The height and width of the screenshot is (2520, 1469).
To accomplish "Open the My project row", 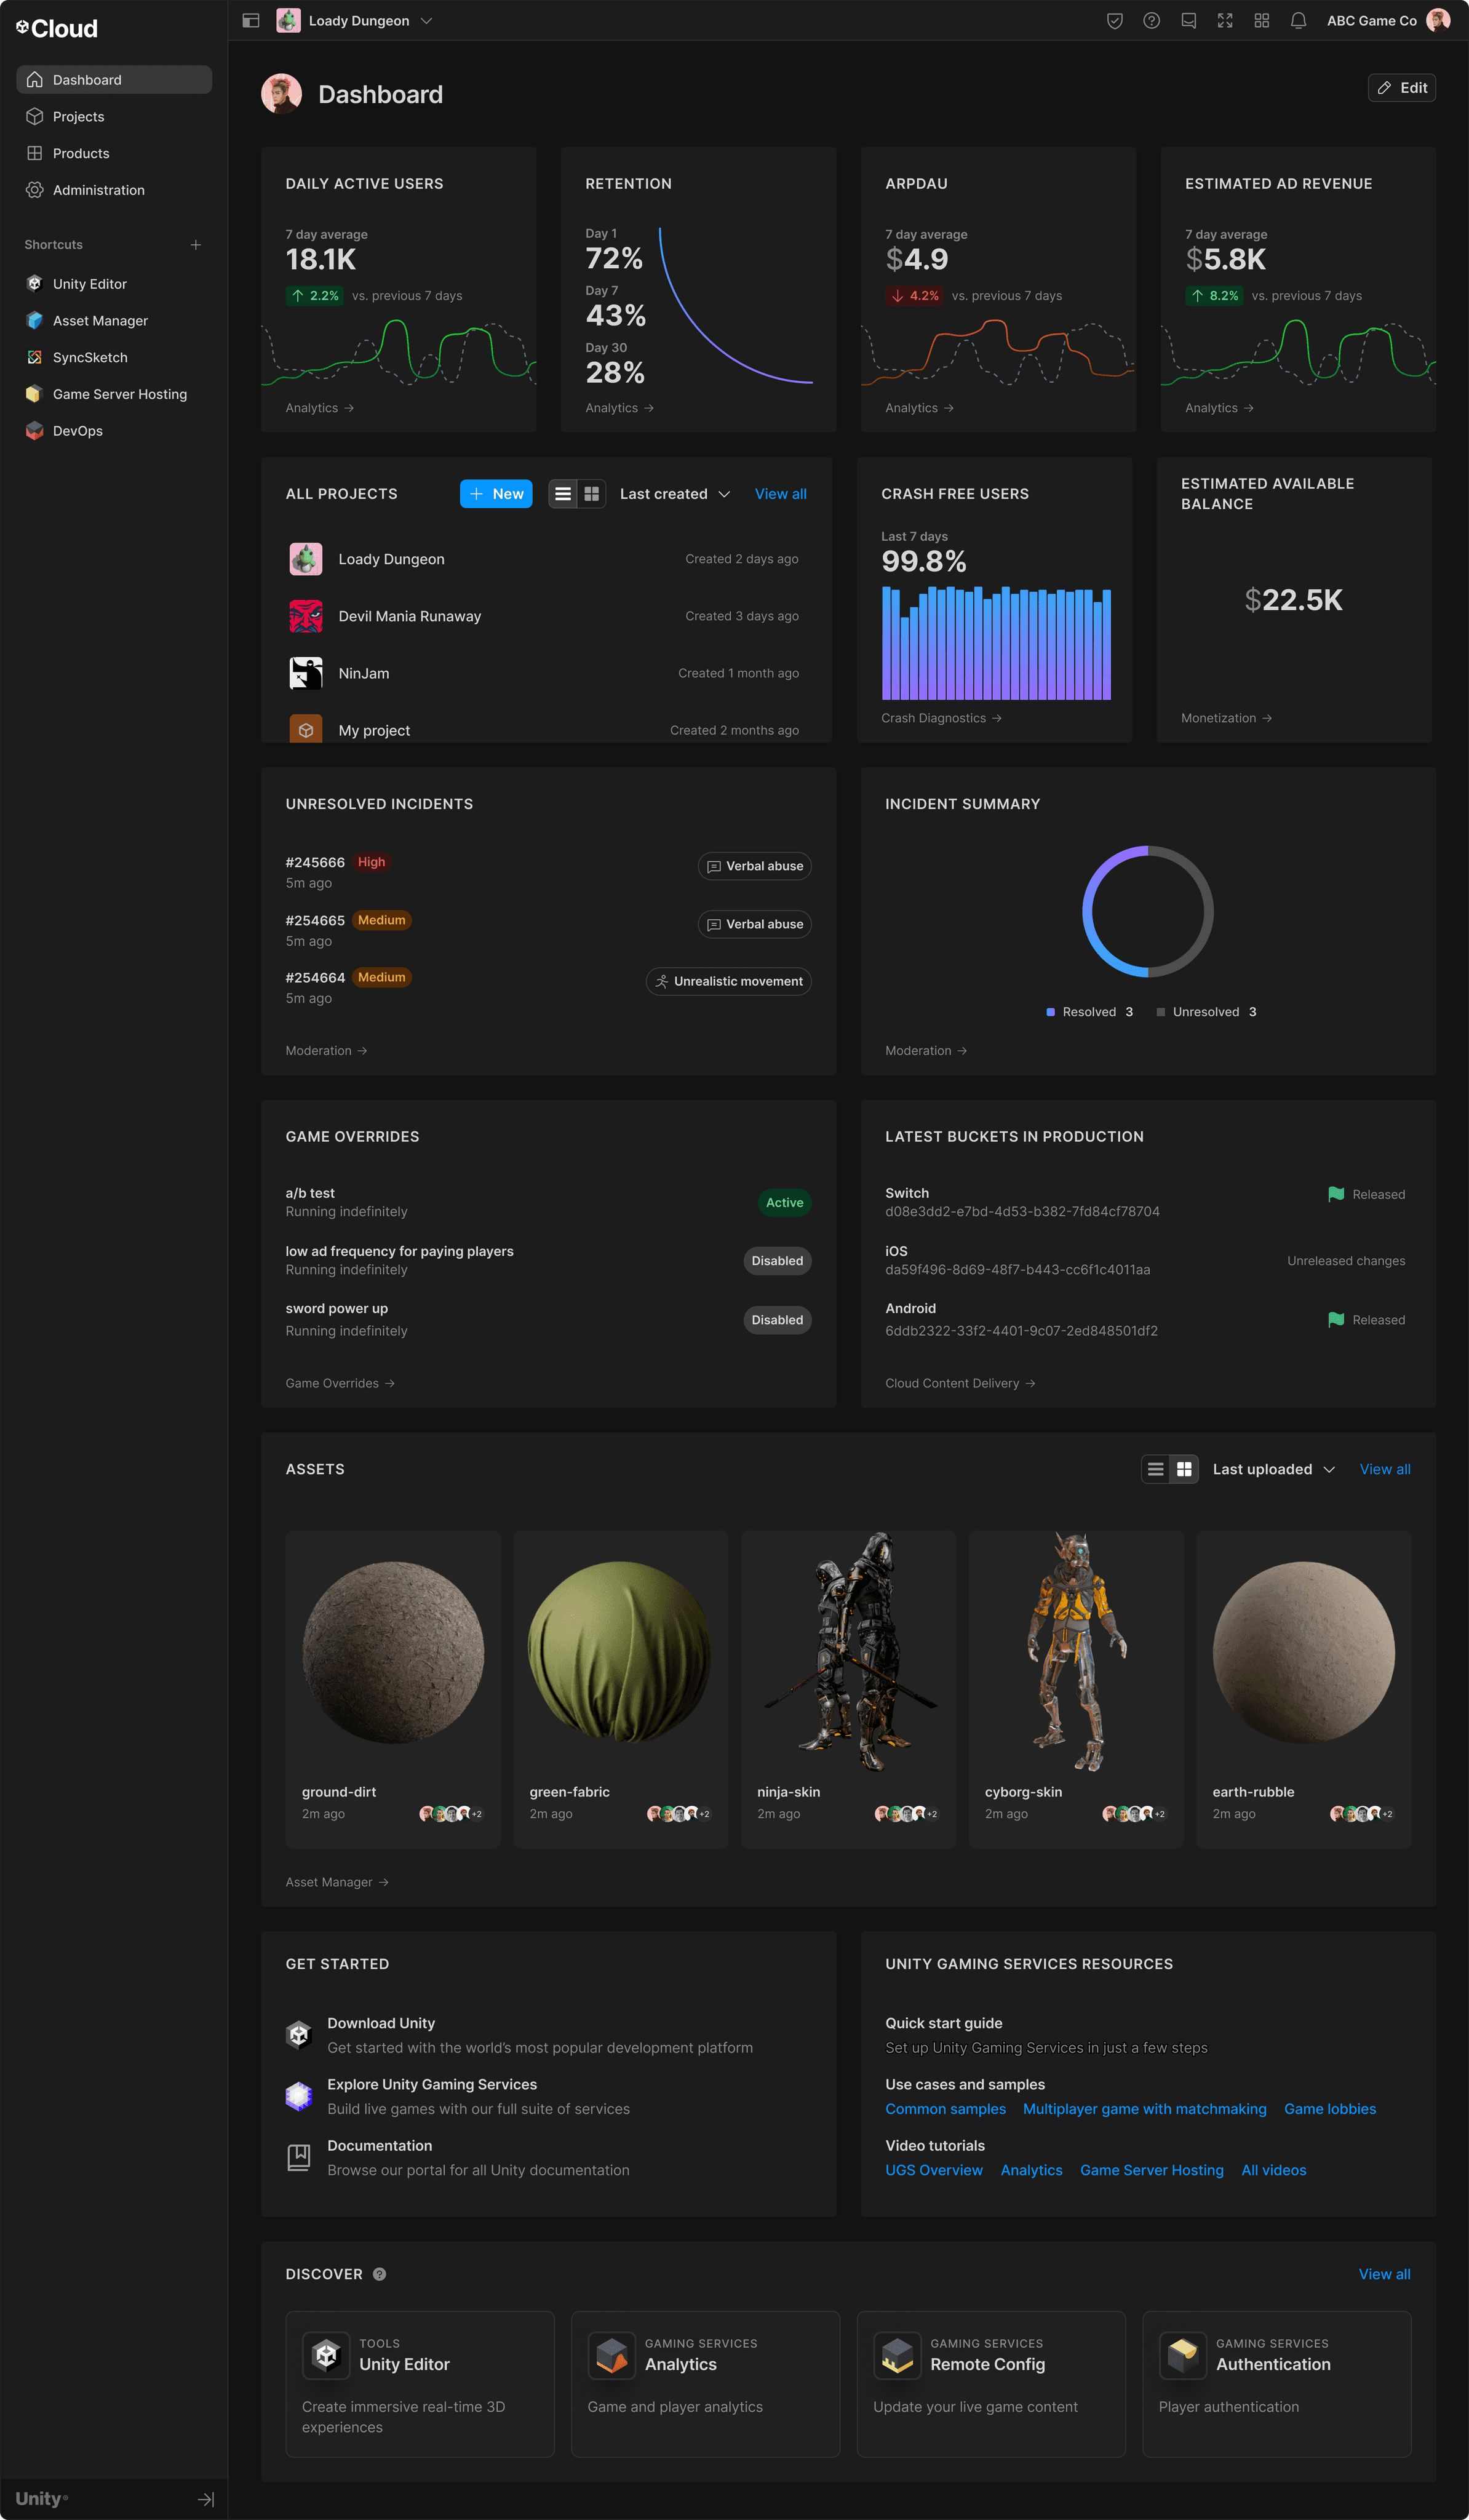I will 545,730.
